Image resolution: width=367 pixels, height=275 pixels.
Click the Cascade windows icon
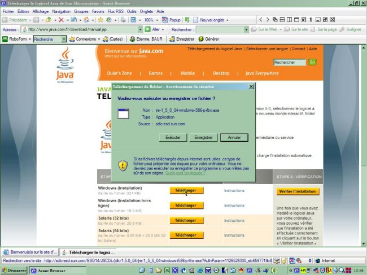275,20
